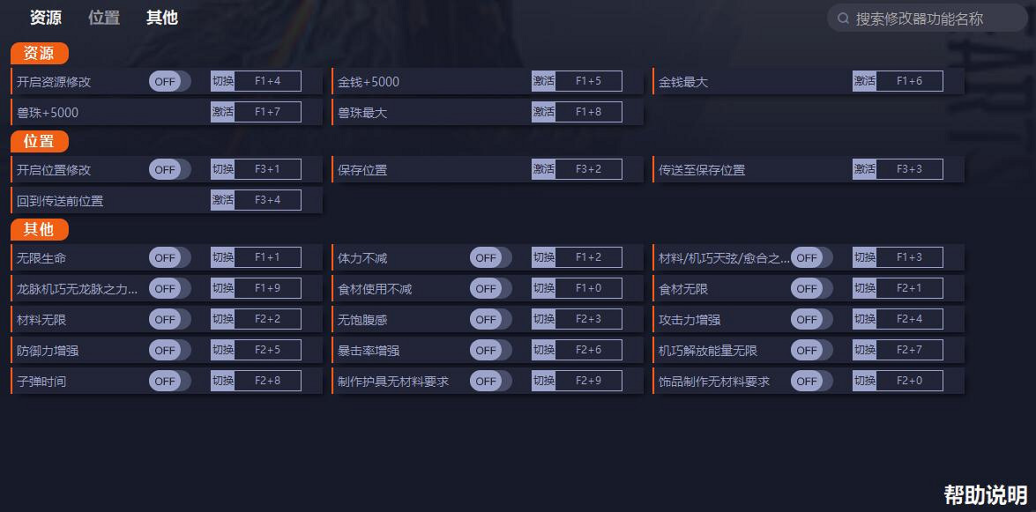This screenshot has height=512, width=1036.
Task: Activate the 金钱最大 function
Action: (x=863, y=80)
